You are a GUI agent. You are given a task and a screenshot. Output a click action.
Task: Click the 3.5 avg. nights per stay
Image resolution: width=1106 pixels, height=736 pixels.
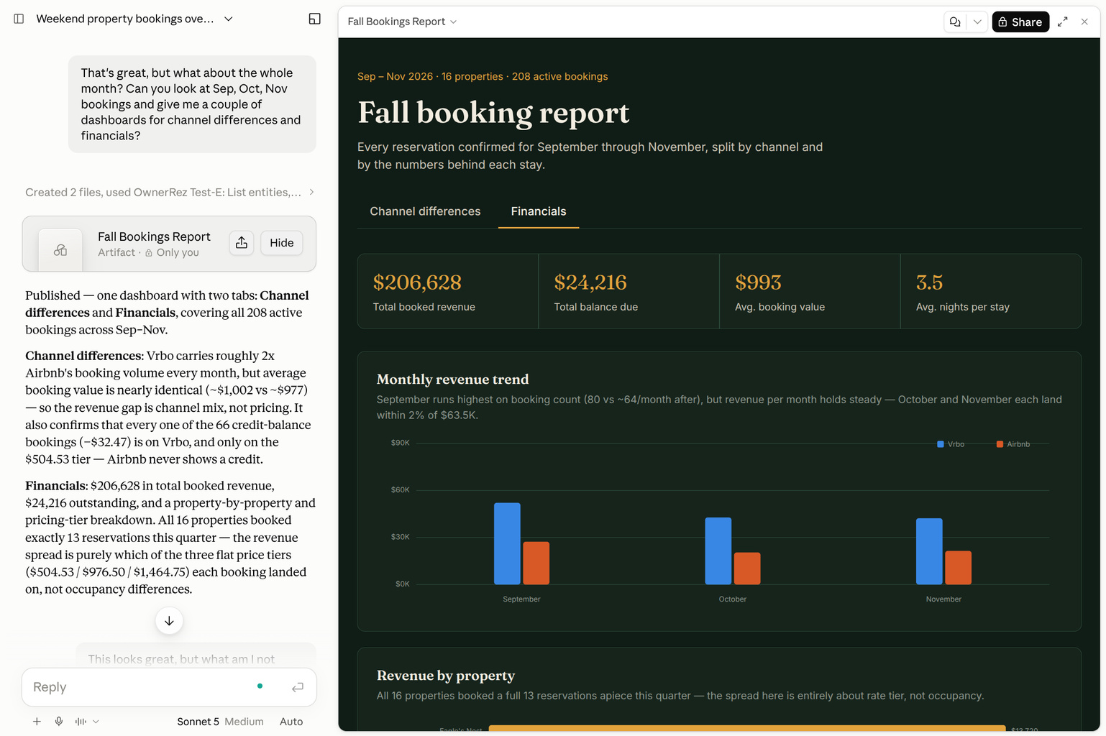tap(929, 282)
